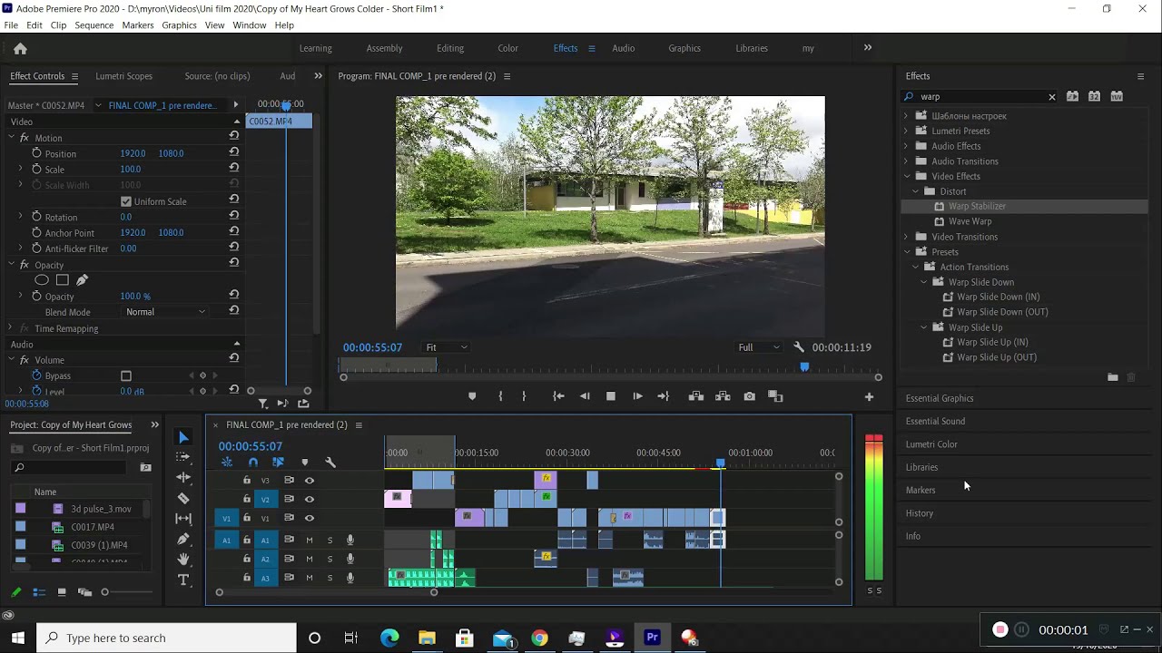Mute audio track A1
Viewport: 1162px width, 653px height.
coord(310,540)
